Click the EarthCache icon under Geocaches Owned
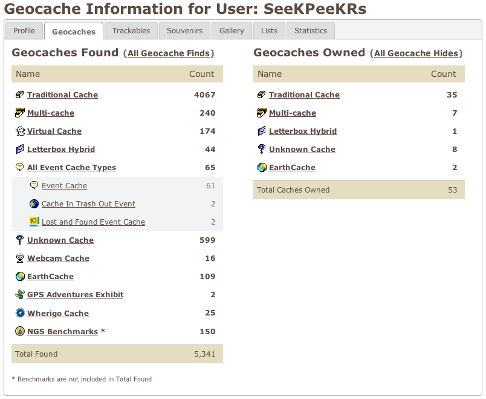The image size is (486, 399). click(262, 168)
